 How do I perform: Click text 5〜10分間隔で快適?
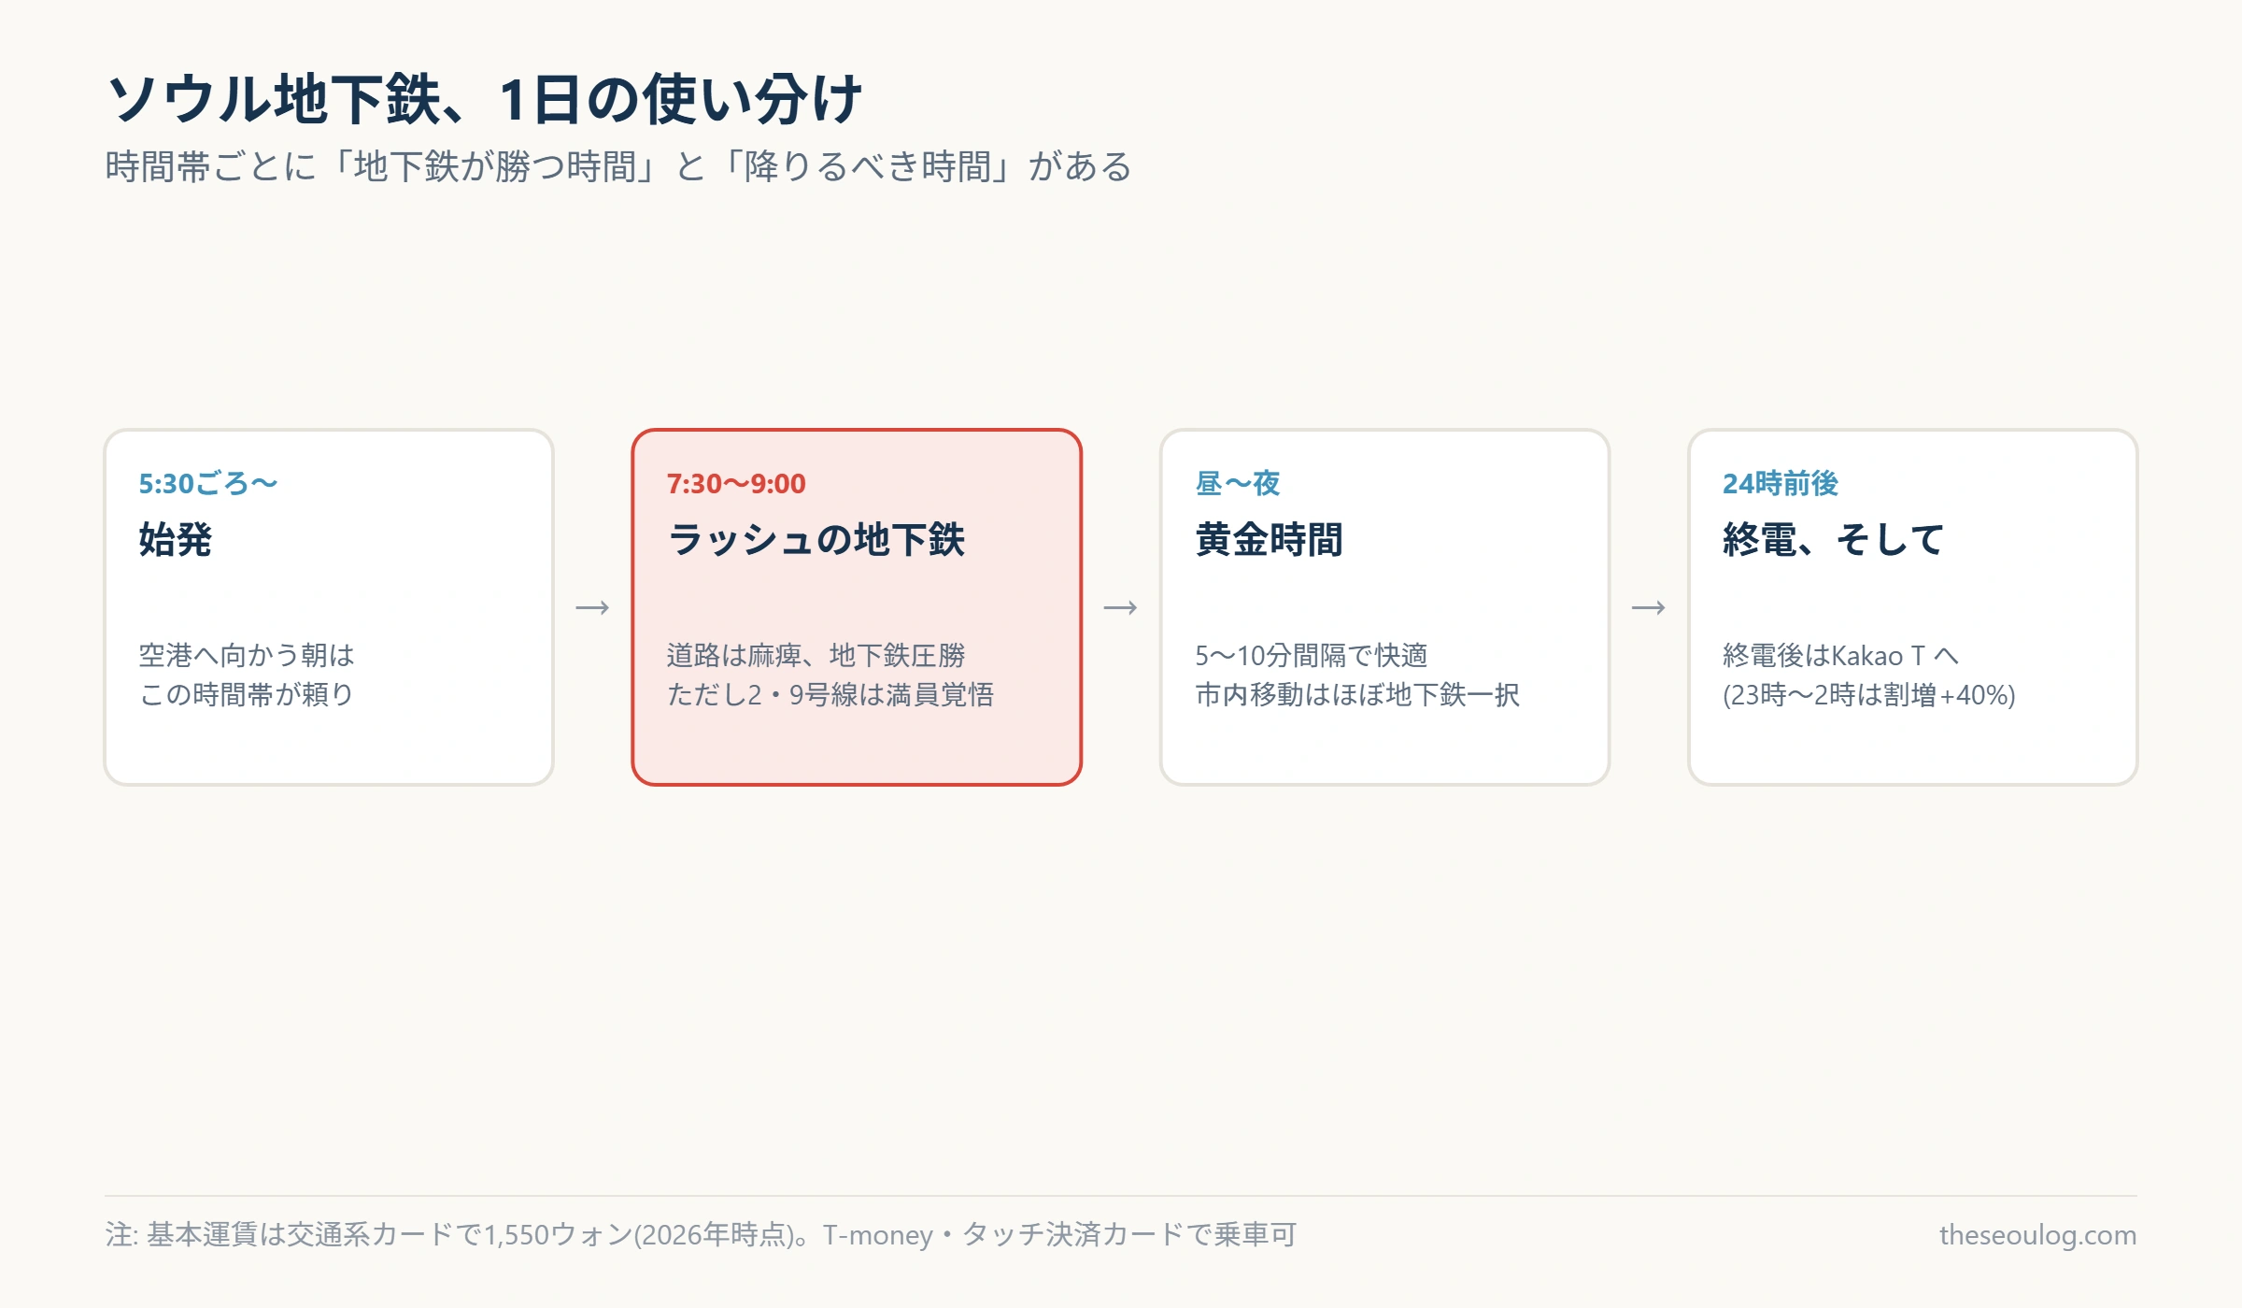(x=1311, y=655)
